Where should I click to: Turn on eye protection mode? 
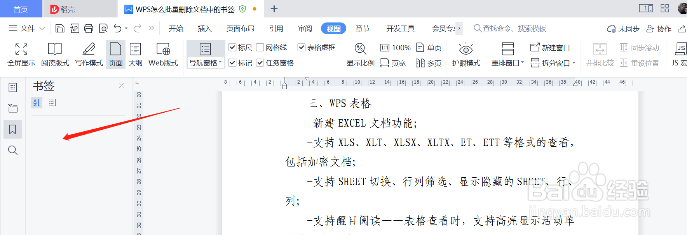(x=466, y=55)
